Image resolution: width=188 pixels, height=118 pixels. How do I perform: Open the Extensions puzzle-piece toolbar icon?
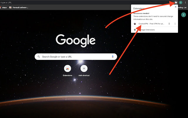[176, 2]
